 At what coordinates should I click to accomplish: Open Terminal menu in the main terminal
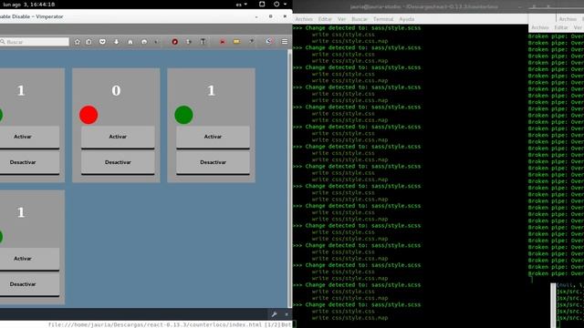pos(383,19)
